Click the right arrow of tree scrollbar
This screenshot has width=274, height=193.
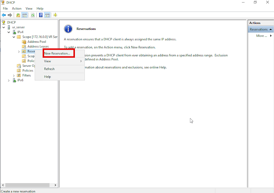(55, 185)
